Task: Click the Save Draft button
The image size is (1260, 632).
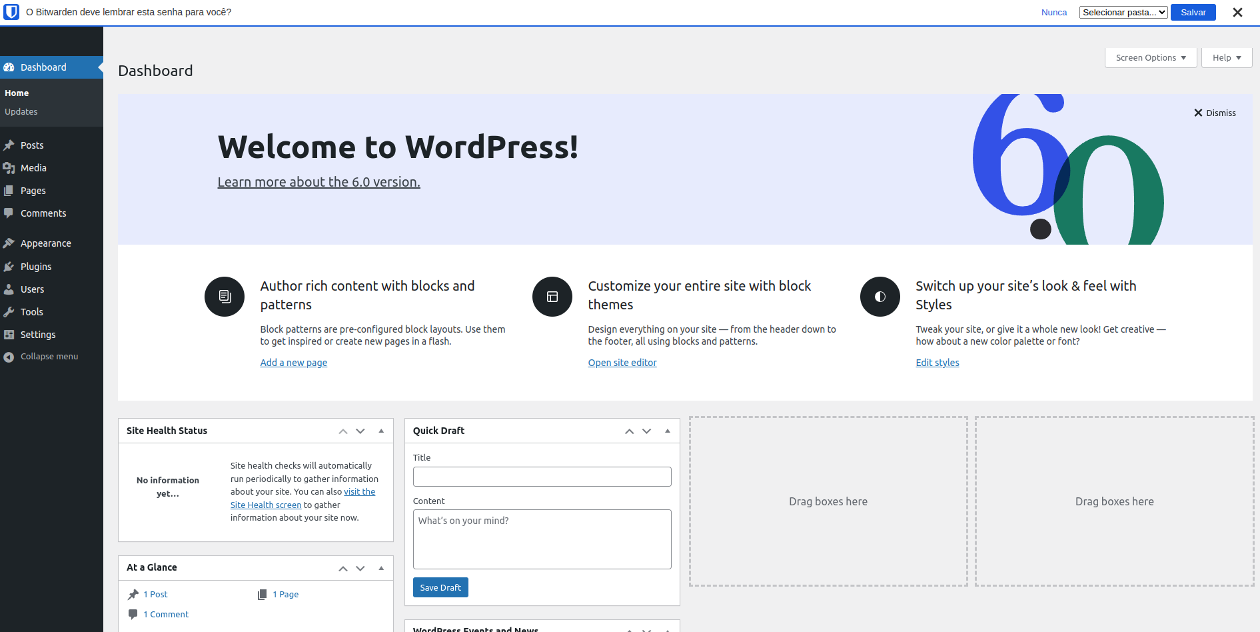Action: coord(440,587)
